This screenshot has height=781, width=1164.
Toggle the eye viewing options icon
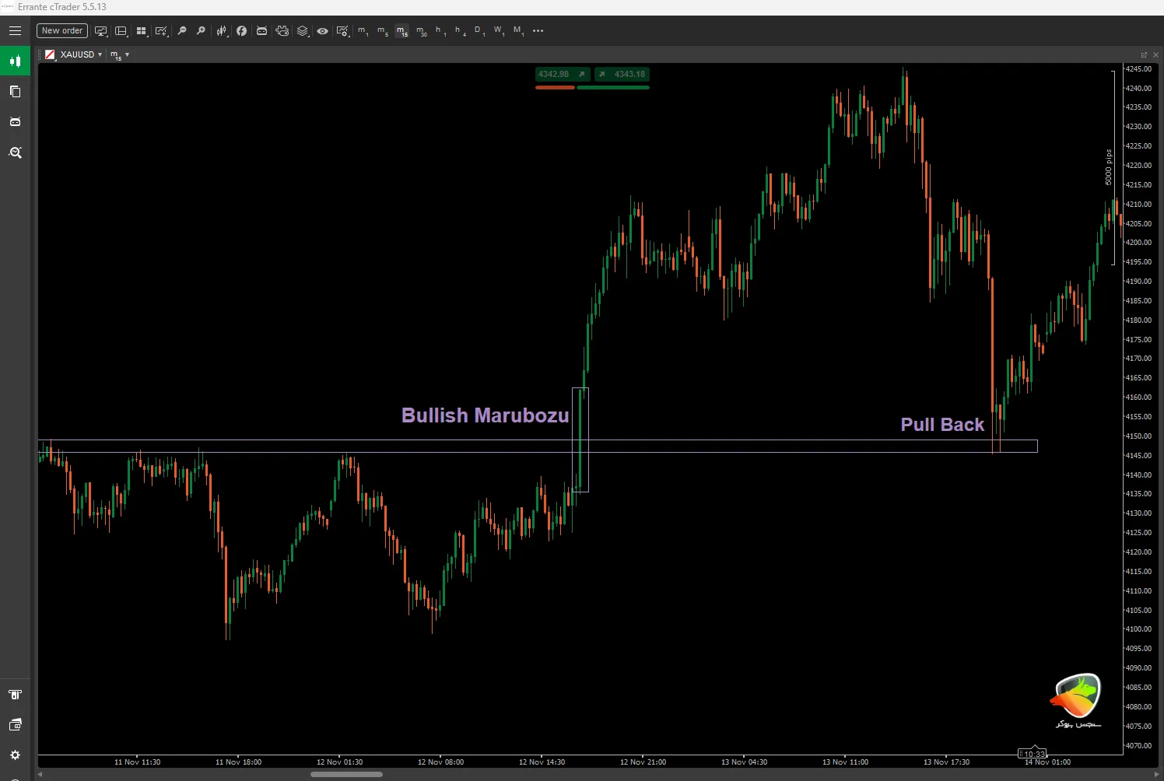(x=322, y=31)
